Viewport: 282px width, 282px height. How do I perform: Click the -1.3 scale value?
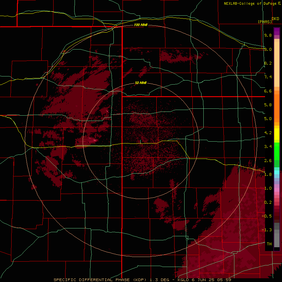coord(267,230)
